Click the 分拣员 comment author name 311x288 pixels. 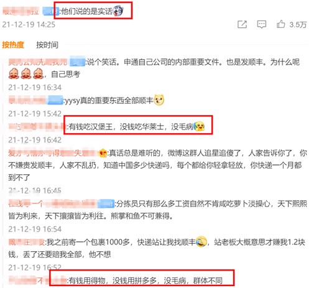(53, 203)
